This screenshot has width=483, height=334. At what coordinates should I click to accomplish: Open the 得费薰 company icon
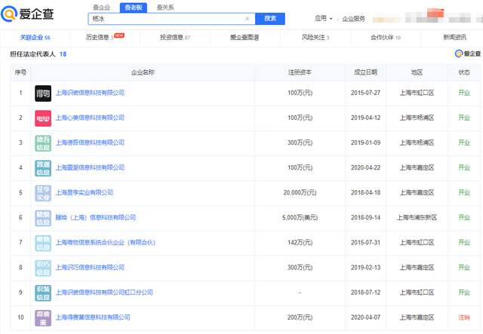pos(43,317)
